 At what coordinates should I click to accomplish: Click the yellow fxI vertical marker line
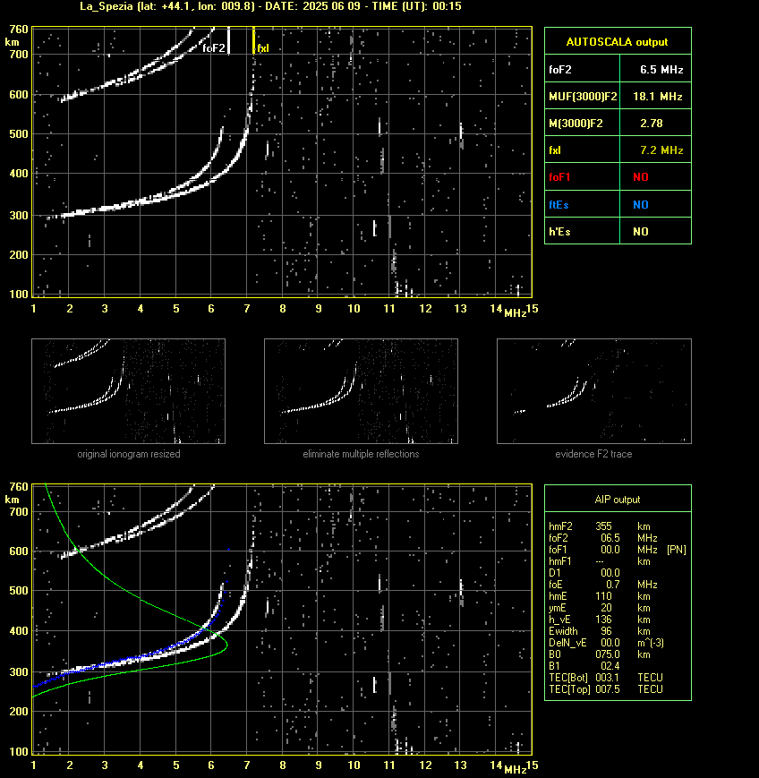253,40
